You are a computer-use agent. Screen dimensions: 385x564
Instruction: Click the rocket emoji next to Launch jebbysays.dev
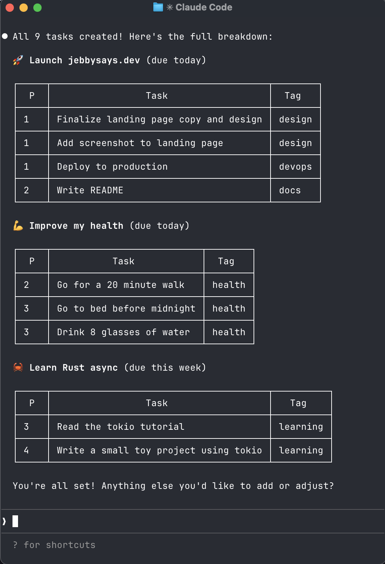pos(18,60)
